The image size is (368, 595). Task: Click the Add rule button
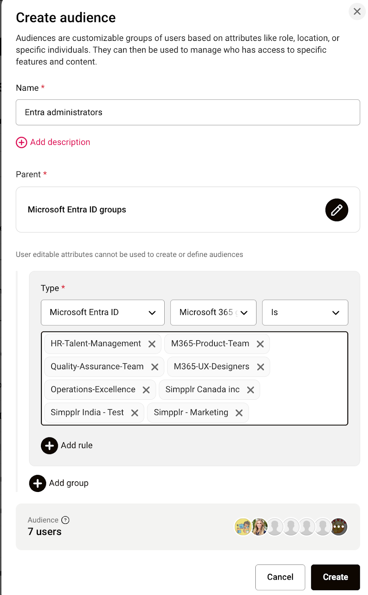click(49, 446)
